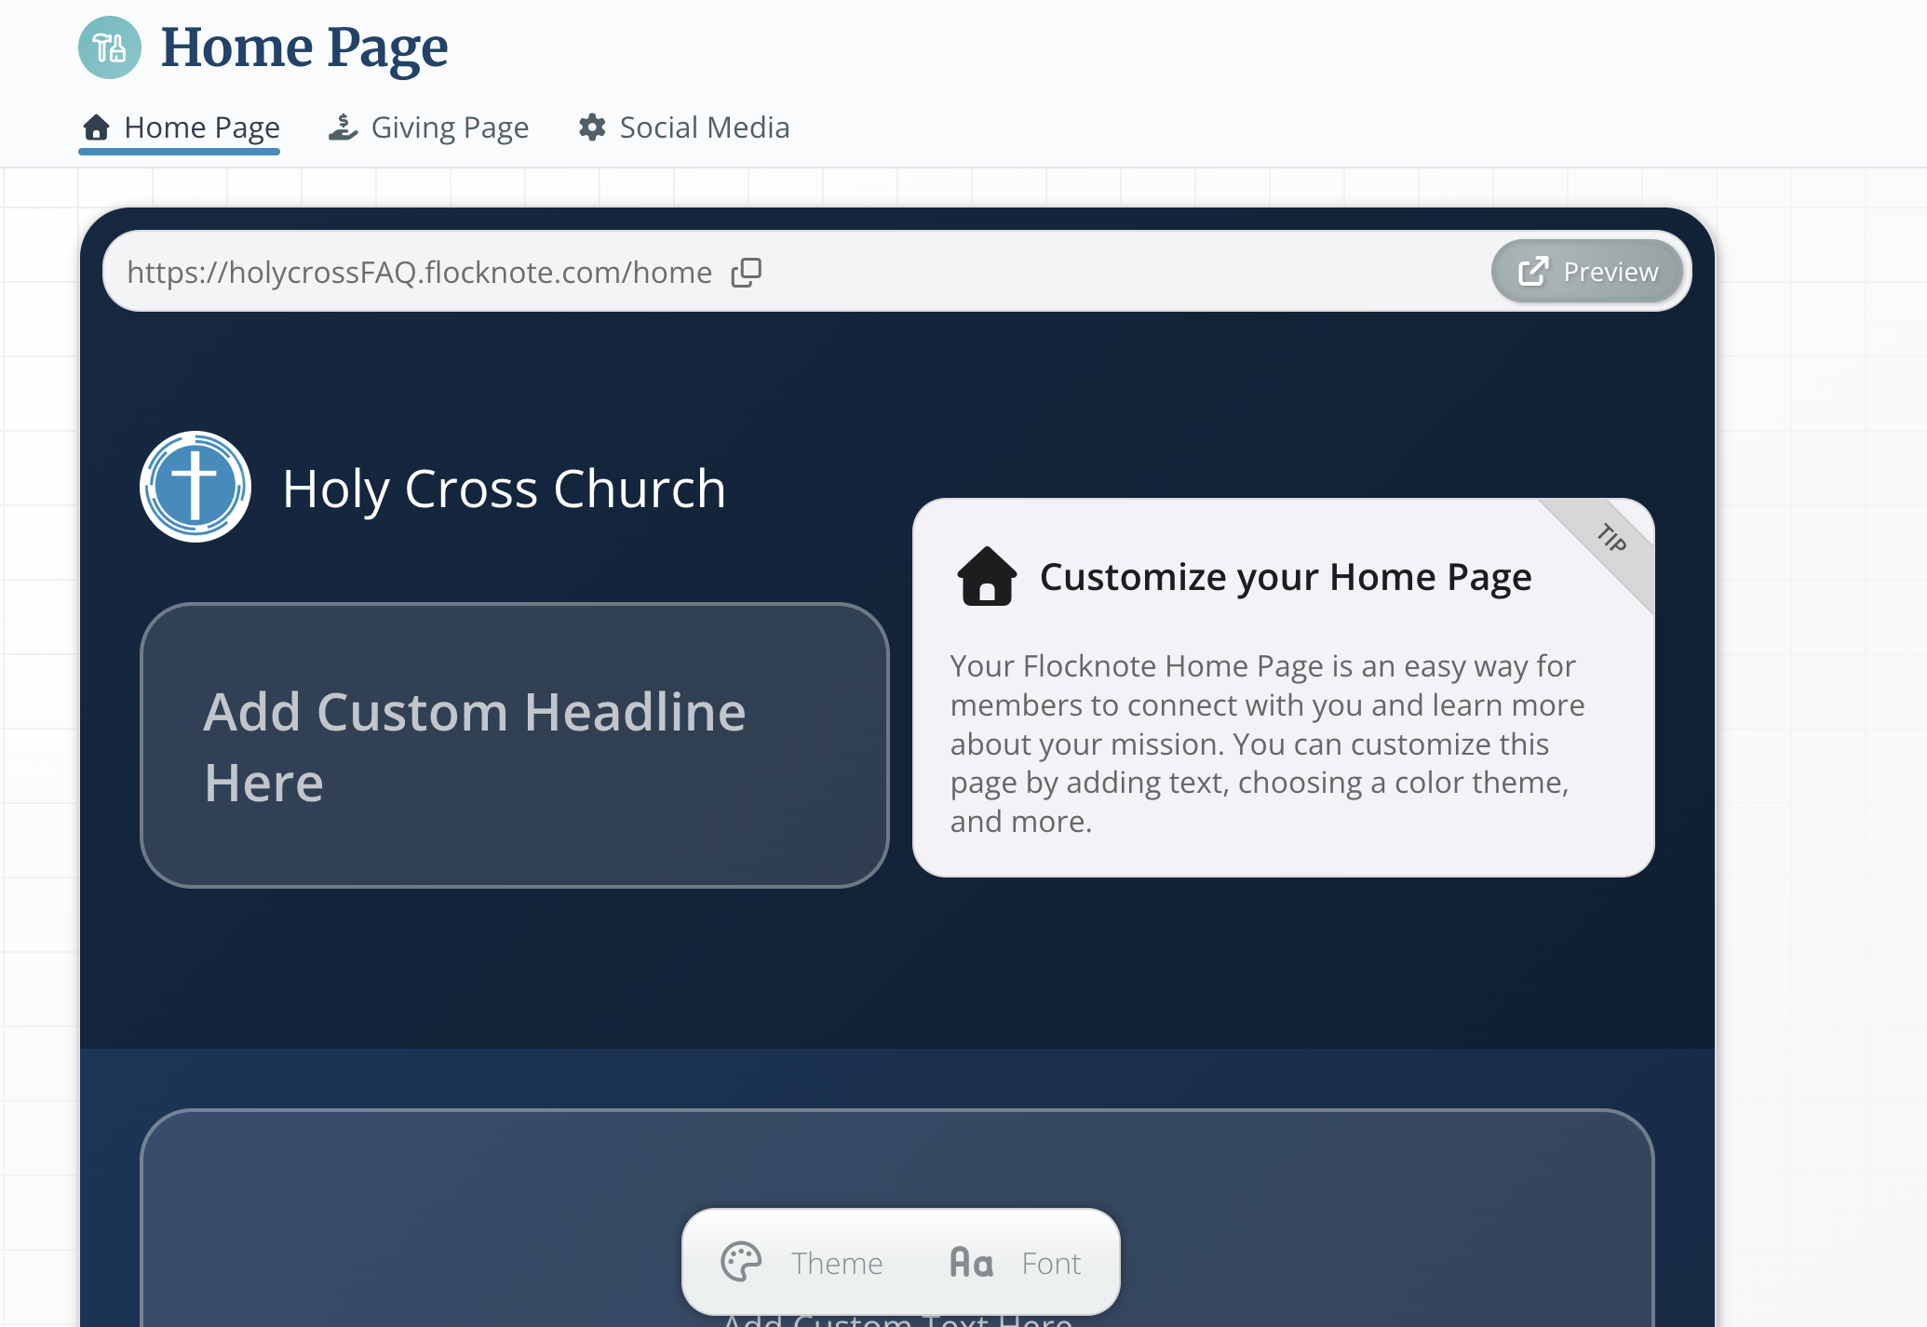Click the giving hand icon
The width and height of the screenshot is (1927, 1327).
tap(343, 127)
